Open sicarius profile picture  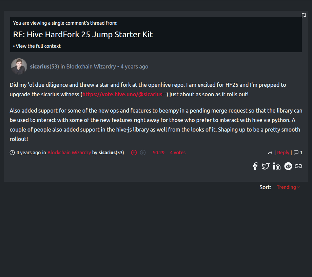(x=19, y=66)
